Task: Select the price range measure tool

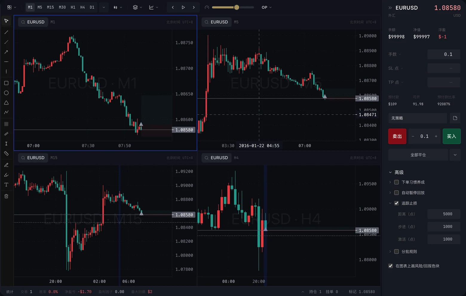Action: (x=6, y=144)
